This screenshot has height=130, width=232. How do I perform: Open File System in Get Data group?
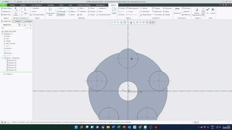pos(16,12)
